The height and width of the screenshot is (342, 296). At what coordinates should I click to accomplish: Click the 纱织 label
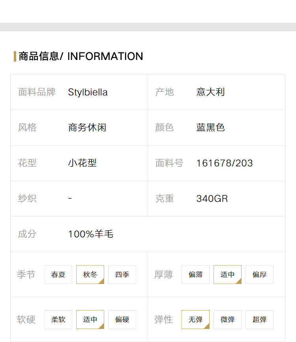click(x=27, y=198)
